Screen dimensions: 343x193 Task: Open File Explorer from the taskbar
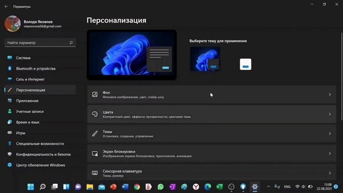pos(90,187)
